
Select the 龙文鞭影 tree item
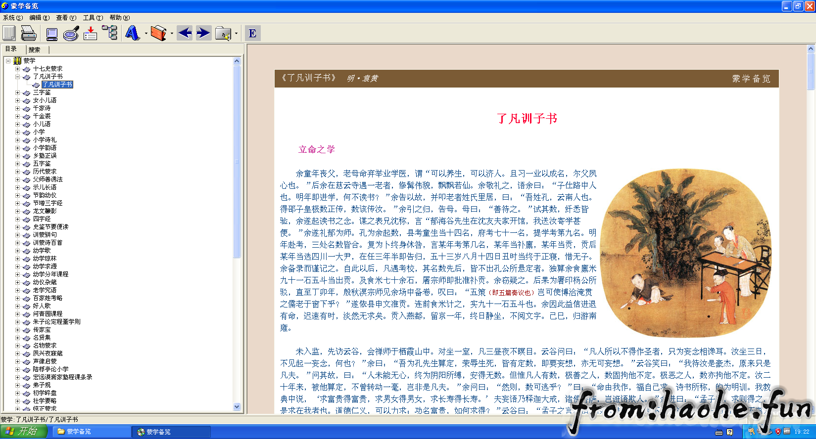[45, 211]
